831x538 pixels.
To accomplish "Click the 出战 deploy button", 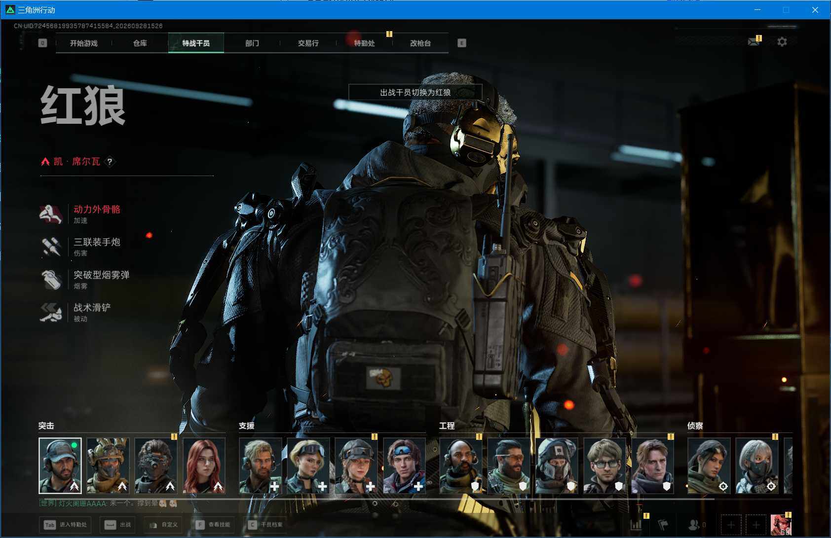I will point(118,525).
